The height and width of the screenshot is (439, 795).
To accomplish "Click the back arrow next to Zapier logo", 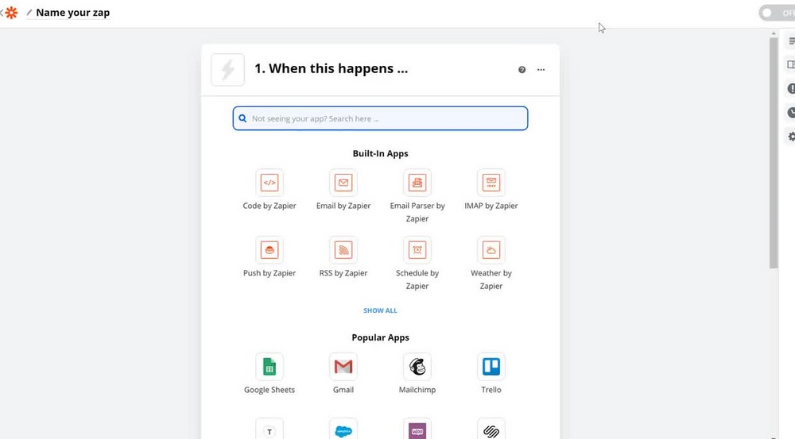I will click(x=2, y=13).
